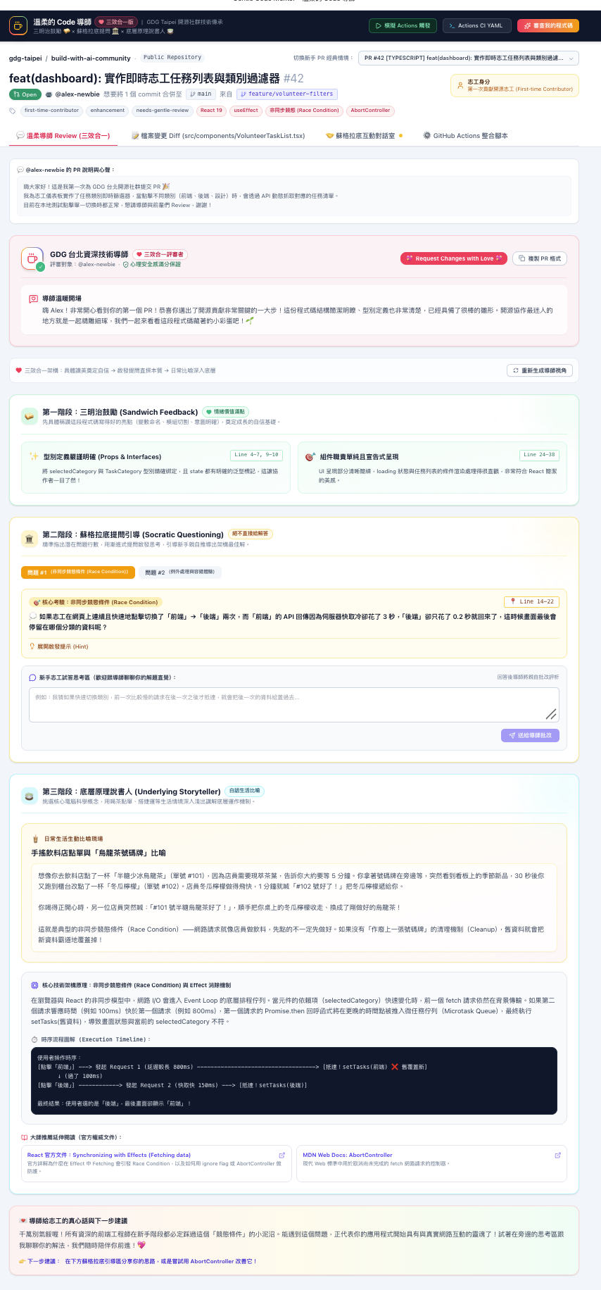Click the stage three storyteller icon

30,796
